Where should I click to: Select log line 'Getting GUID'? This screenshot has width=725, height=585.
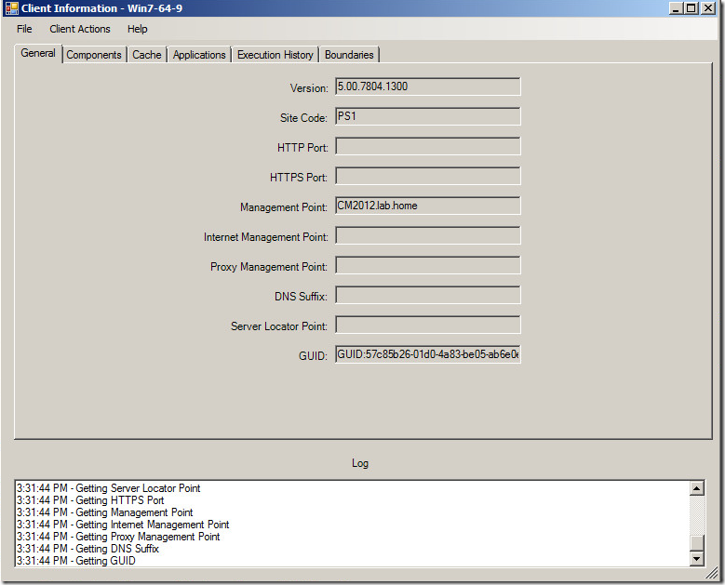pyautogui.click(x=75, y=561)
